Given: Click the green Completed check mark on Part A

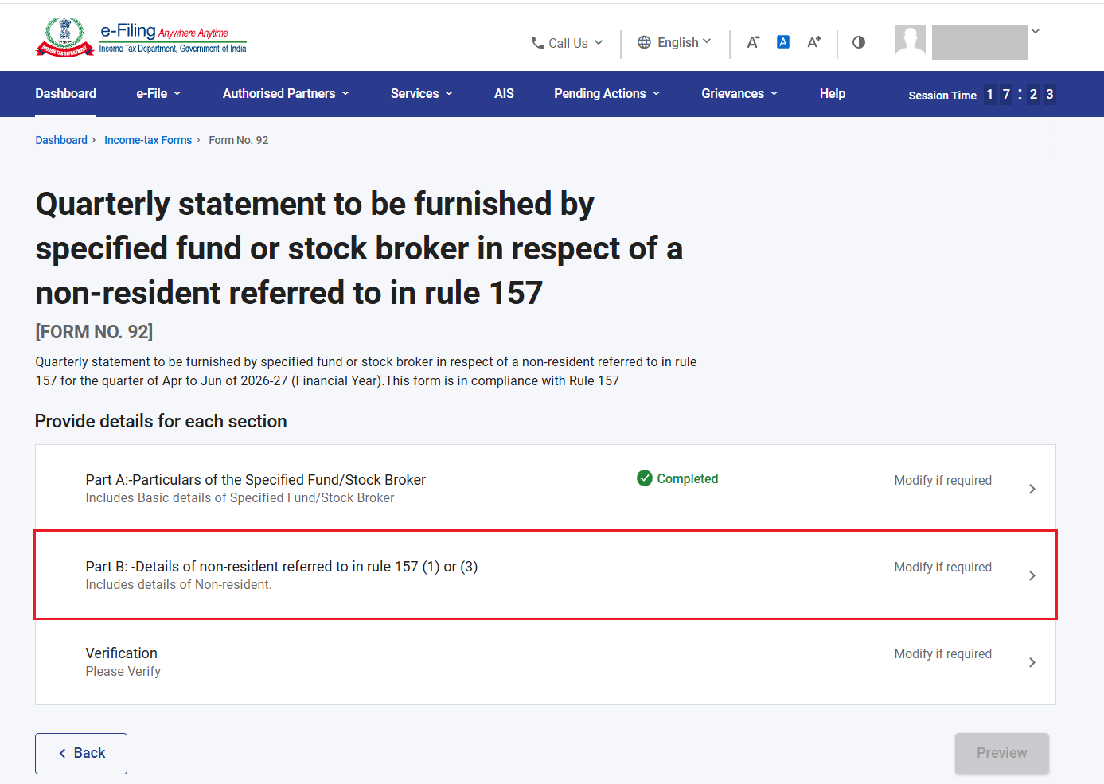Looking at the screenshot, I should coord(645,478).
